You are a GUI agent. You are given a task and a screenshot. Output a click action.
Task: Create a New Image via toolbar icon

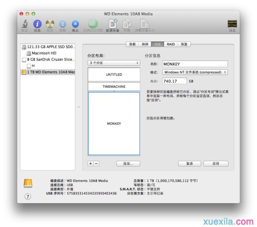coord(113,24)
